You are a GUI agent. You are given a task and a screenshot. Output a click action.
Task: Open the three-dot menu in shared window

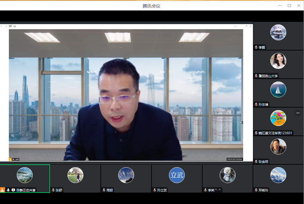pyautogui.click(x=236, y=26)
